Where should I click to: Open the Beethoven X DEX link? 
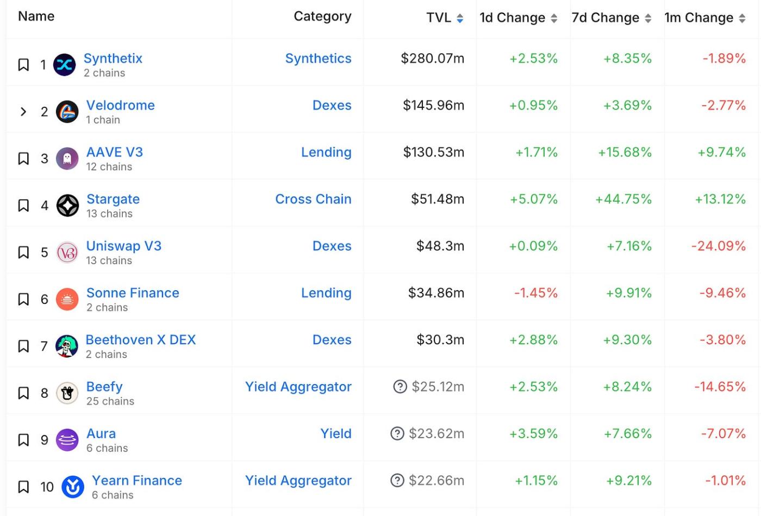(141, 340)
